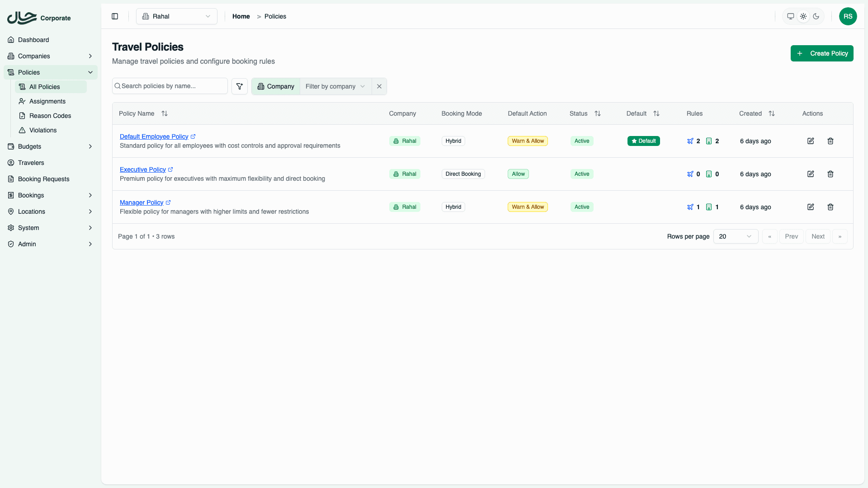Change rows per page dropdown
Screen dimensions: 868x488
click(736, 236)
